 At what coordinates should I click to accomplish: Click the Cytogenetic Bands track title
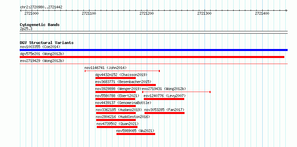(40, 25)
